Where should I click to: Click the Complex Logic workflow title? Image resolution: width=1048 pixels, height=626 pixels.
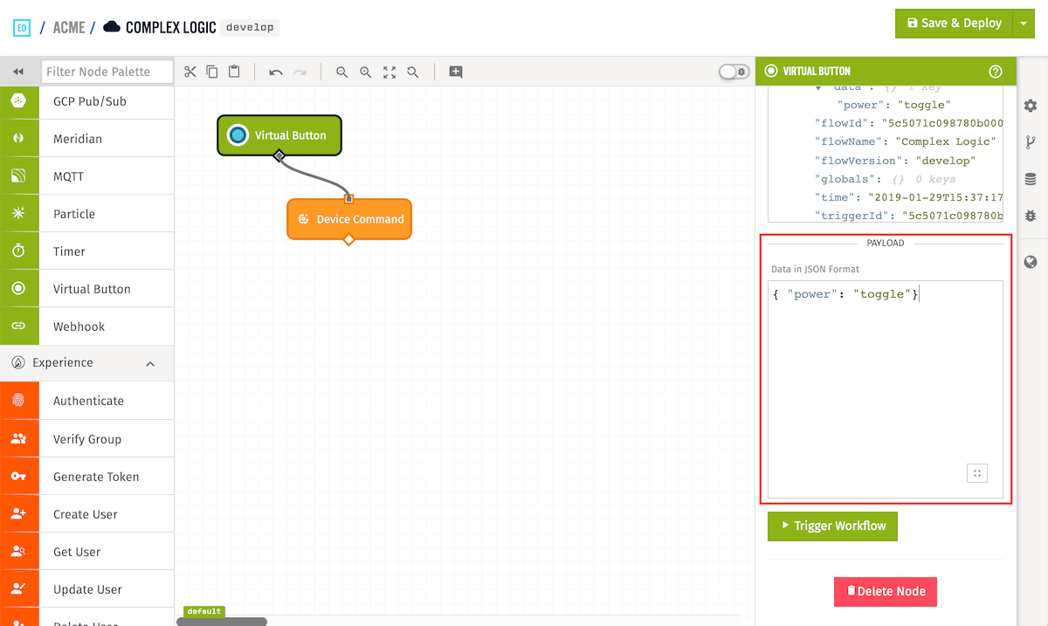[x=170, y=27]
